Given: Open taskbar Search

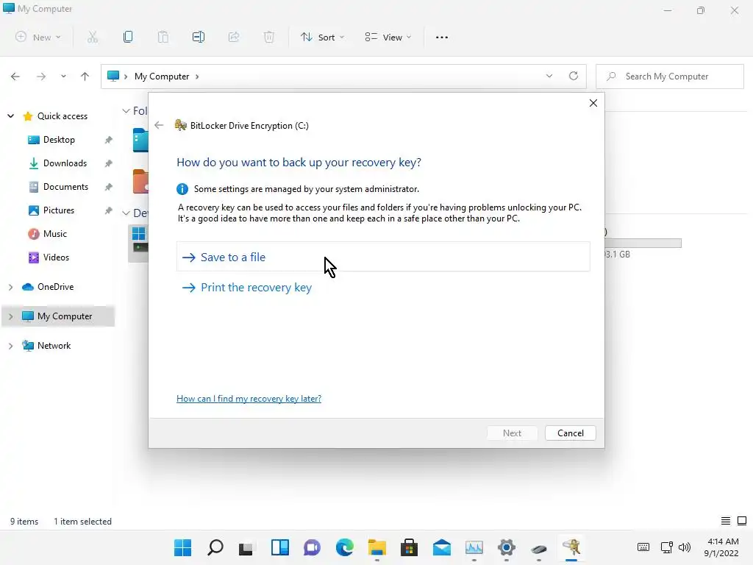Looking at the screenshot, I should coord(215,547).
